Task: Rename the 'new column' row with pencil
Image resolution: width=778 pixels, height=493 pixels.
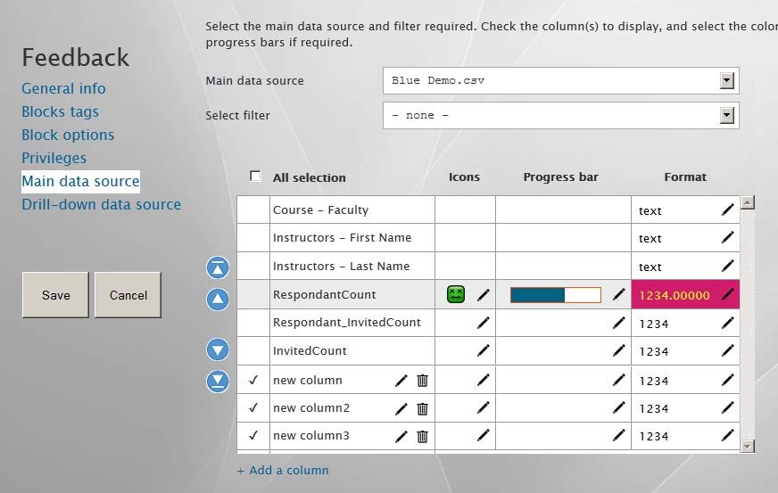Action: 401,381
